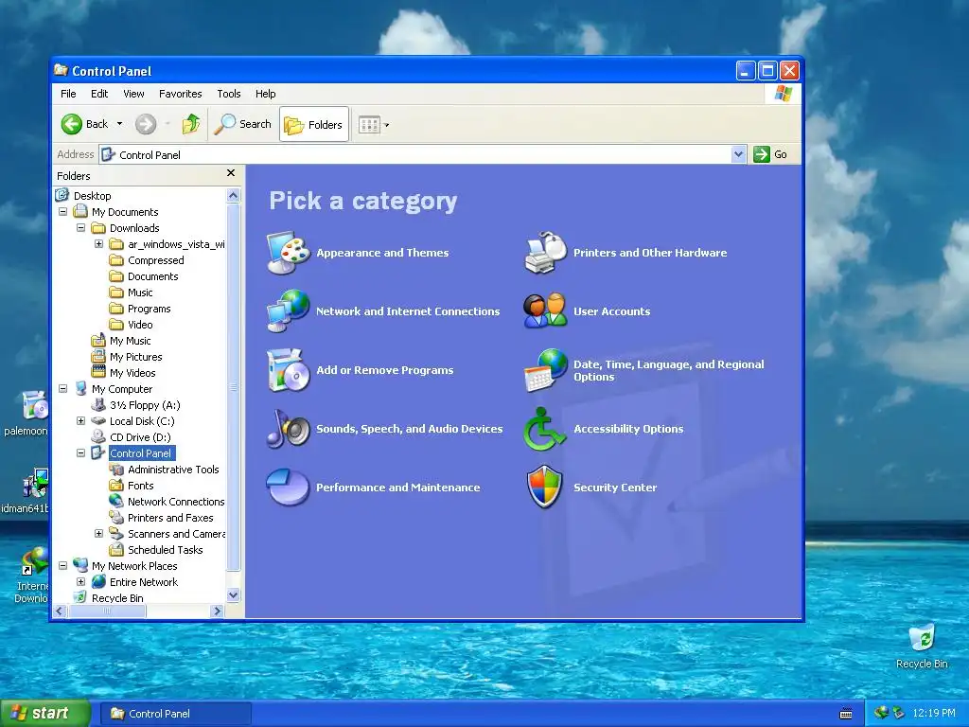Expand the Local Disk (C:) node
This screenshot has width=969, height=727.
tap(81, 420)
